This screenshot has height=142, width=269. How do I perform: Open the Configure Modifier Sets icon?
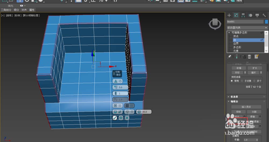(x=256, y=56)
